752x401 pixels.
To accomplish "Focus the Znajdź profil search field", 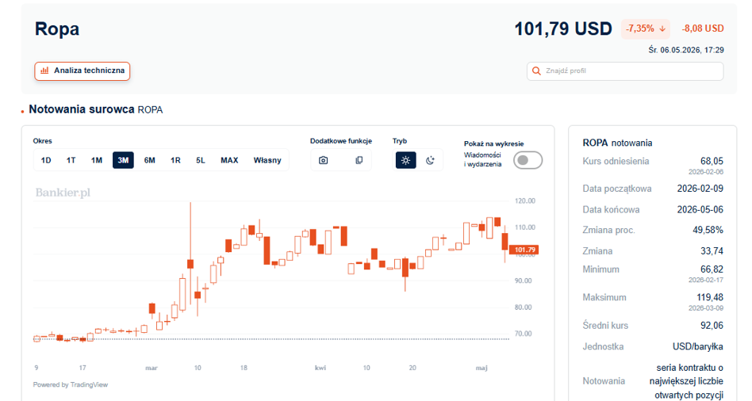I will [x=625, y=71].
